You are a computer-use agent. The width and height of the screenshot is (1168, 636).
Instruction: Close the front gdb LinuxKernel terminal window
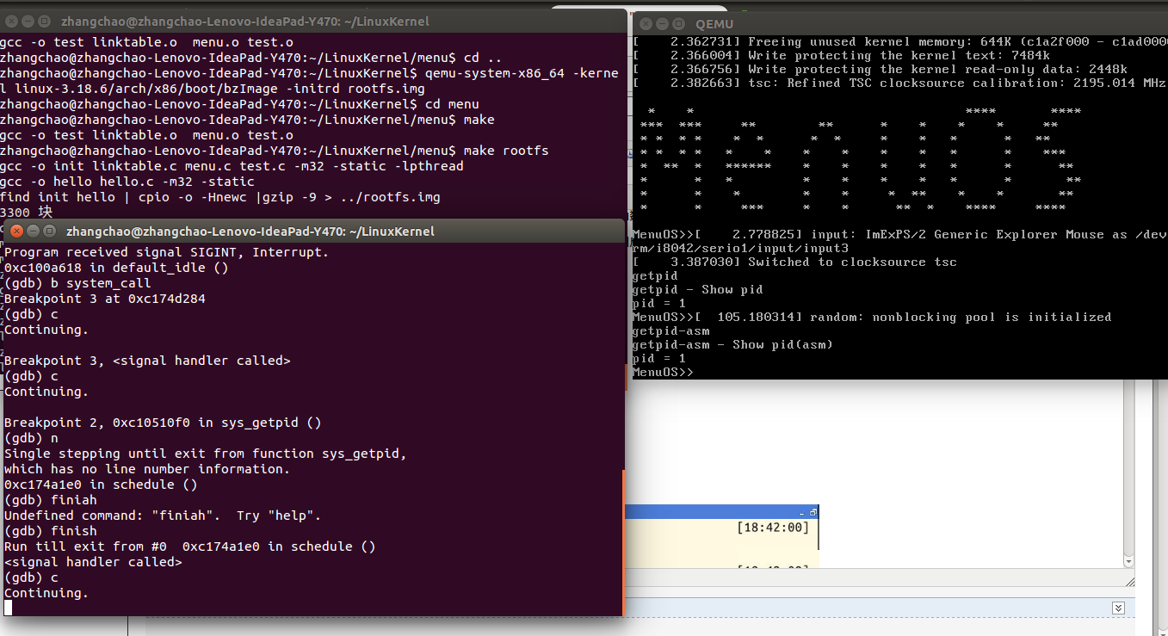16,231
